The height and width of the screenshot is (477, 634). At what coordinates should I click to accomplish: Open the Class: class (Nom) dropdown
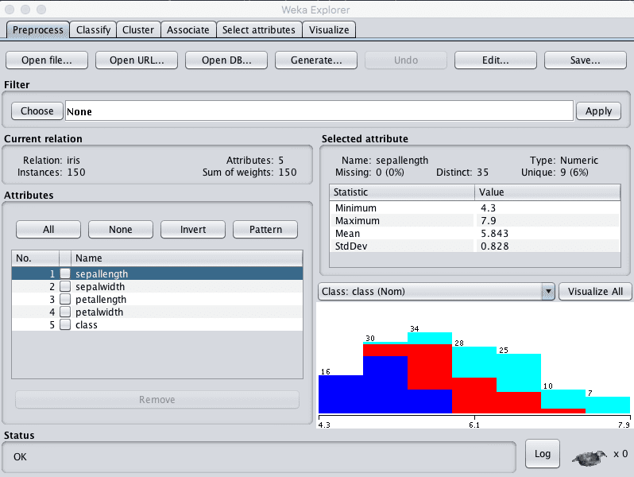pos(436,291)
